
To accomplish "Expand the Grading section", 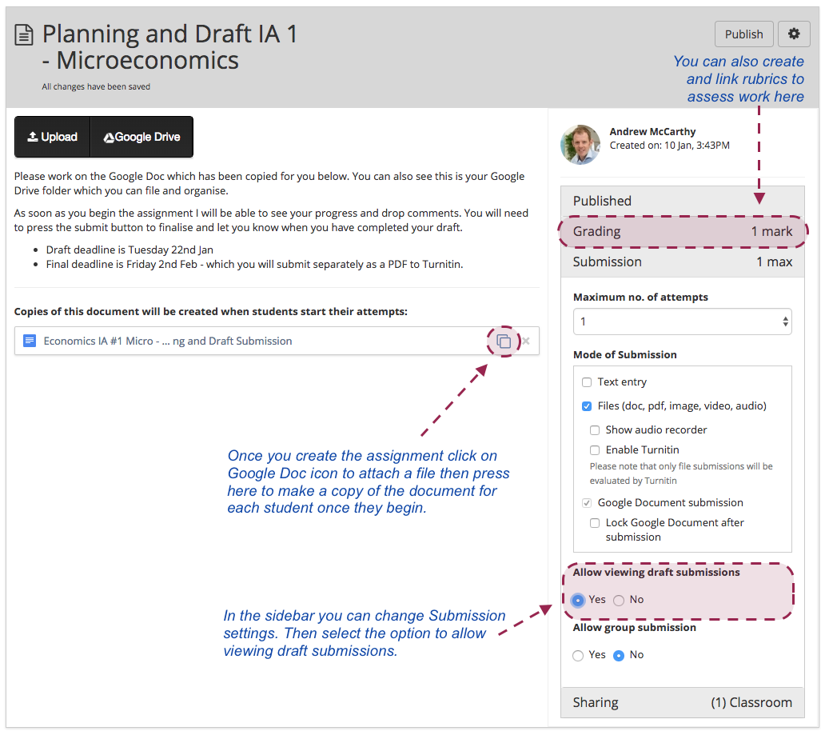I will coord(682,232).
